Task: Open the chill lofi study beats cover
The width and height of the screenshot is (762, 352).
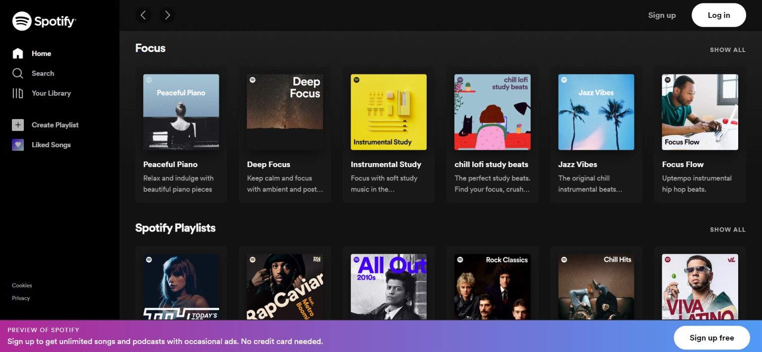Action: 492,112
